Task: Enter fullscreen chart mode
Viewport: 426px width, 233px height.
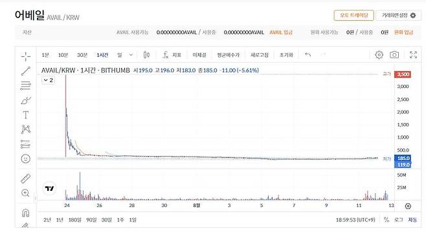Action: coord(413,55)
